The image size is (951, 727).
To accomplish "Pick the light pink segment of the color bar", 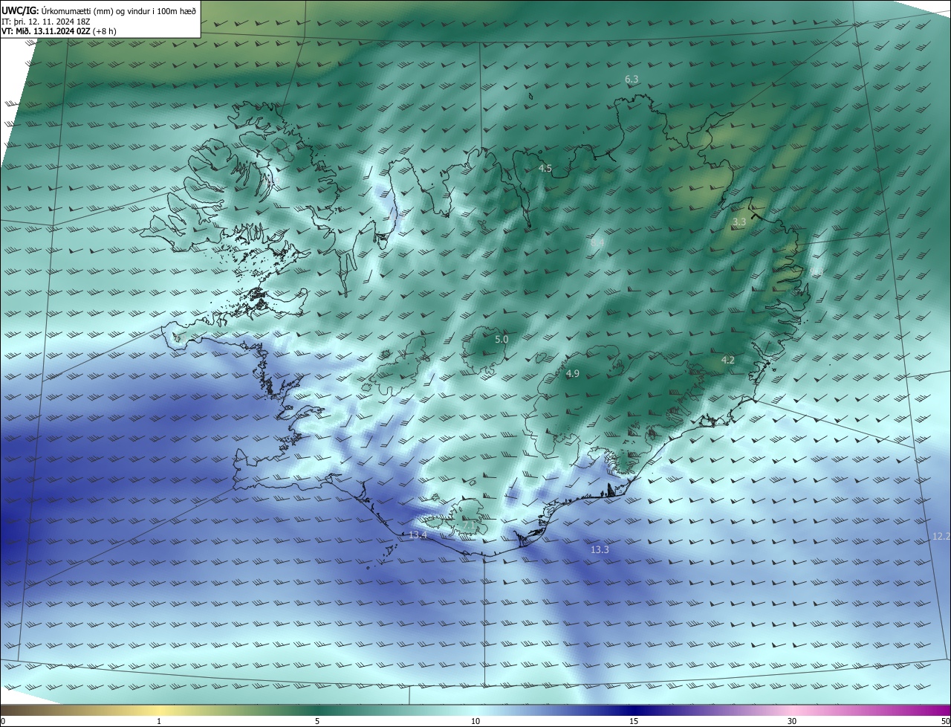I will click(792, 710).
